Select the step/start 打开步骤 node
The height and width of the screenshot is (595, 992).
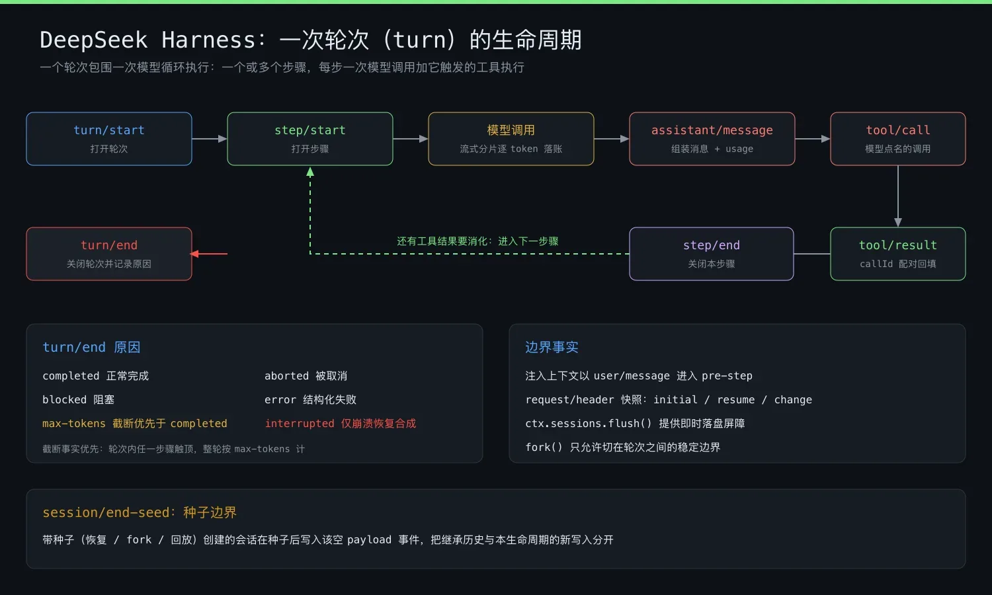310,139
